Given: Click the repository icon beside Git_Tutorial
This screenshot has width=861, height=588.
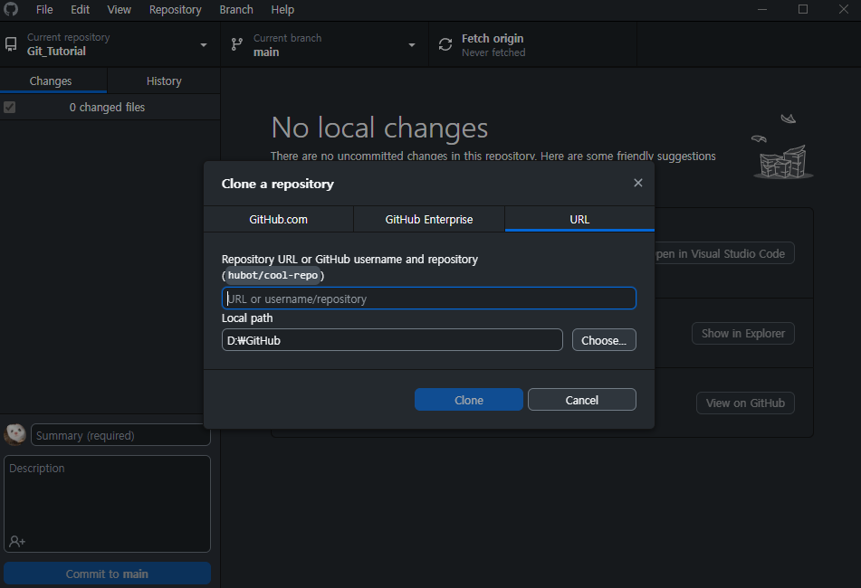Looking at the screenshot, I should (x=11, y=44).
